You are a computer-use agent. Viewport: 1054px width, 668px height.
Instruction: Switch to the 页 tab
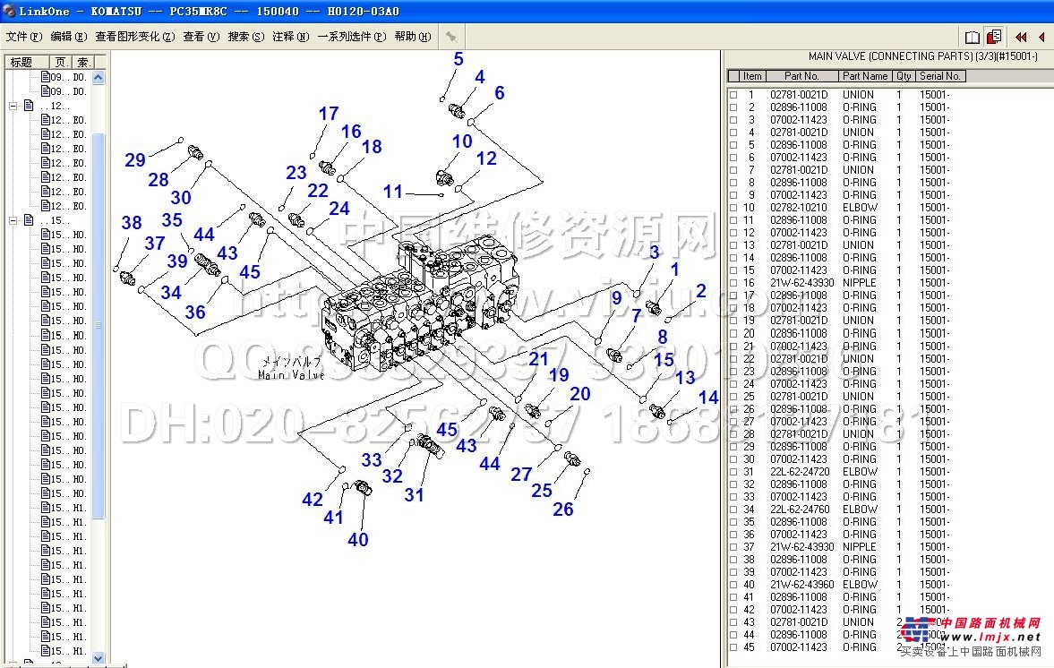[61, 62]
